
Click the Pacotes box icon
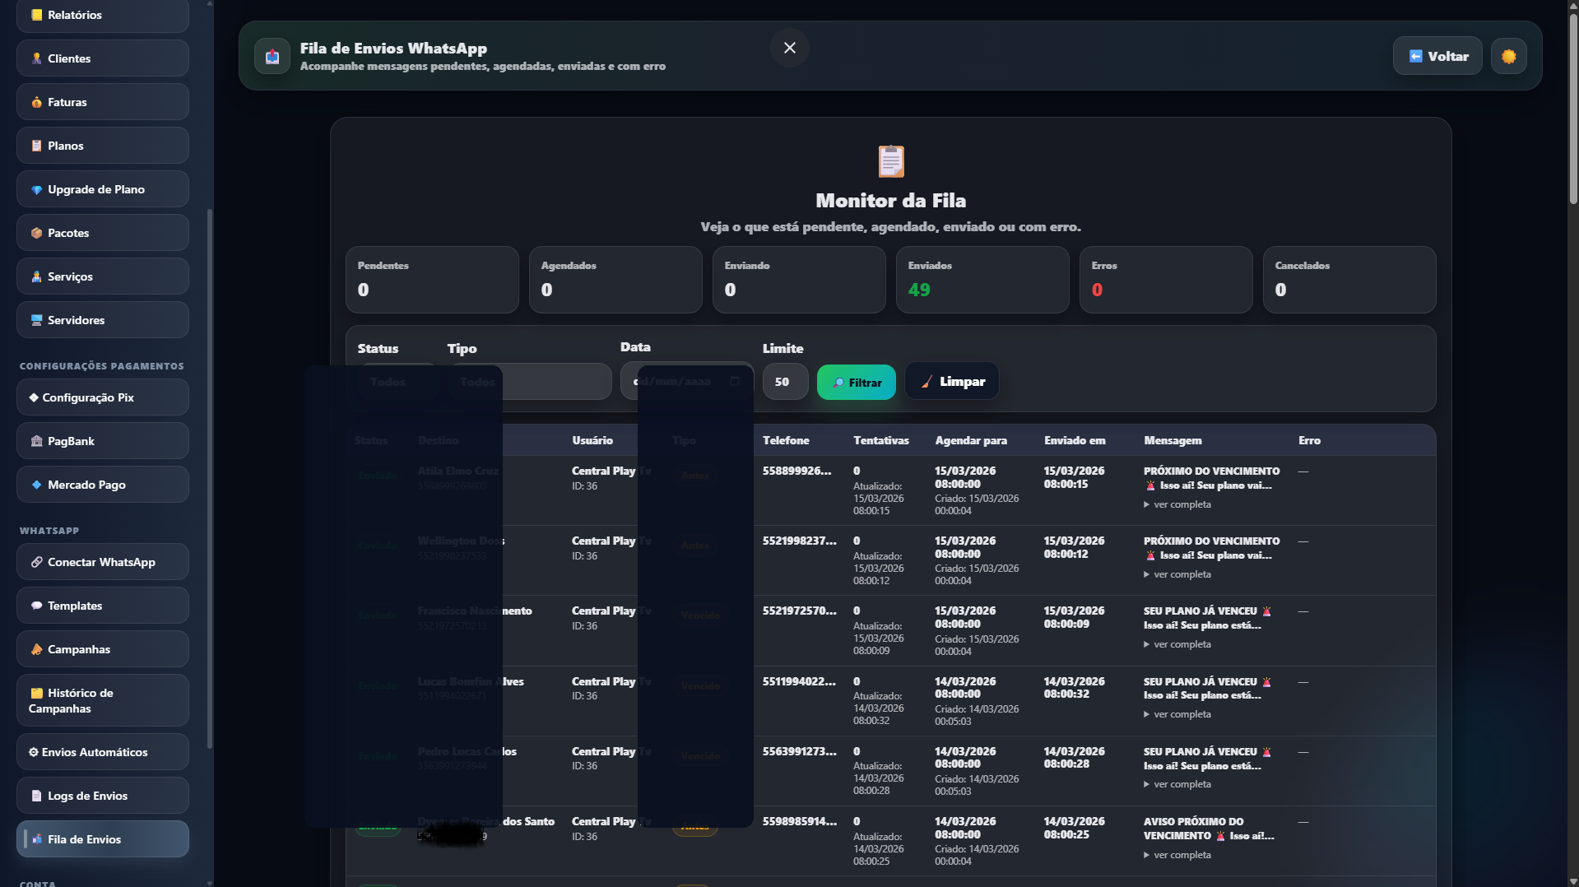tap(36, 233)
